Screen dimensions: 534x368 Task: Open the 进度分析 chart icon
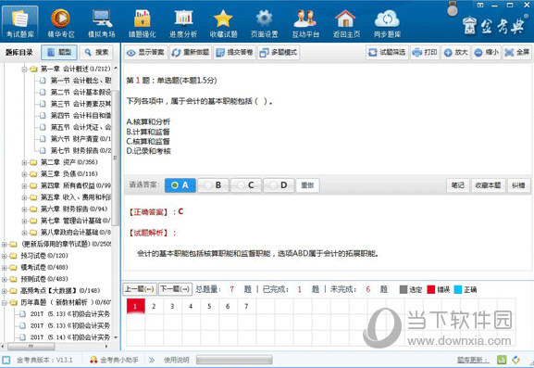[x=183, y=23]
